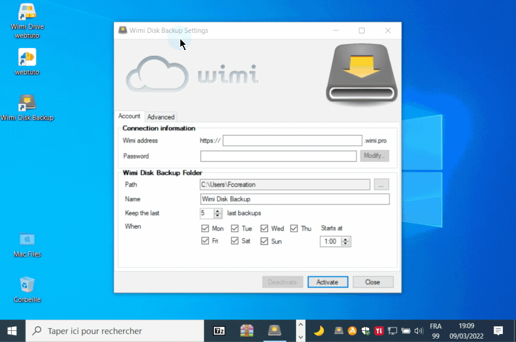This screenshot has height=342, width=516.
Task: Click the greyed-out Deactivate button
Action: (282, 282)
